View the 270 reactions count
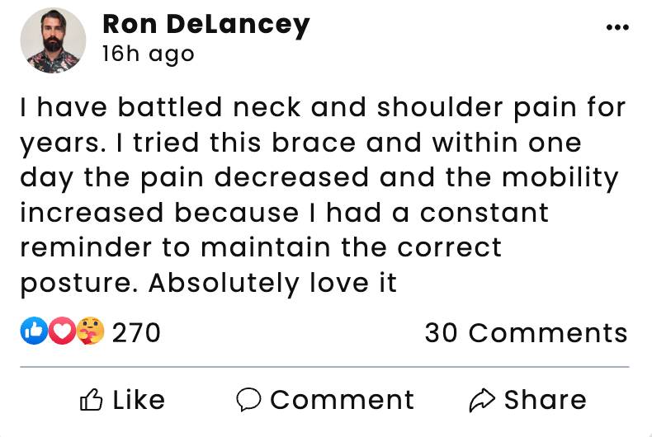Viewport: 652px width, 437px height. [136, 333]
